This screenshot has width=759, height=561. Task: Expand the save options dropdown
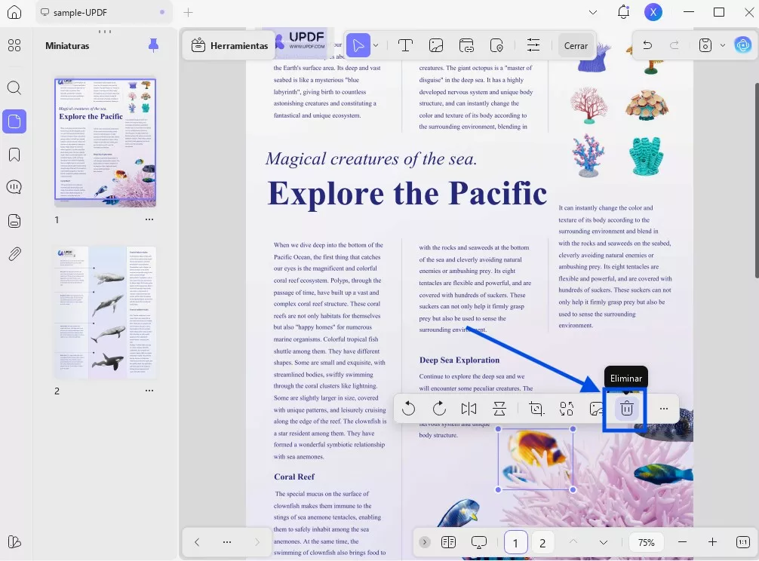[722, 45]
